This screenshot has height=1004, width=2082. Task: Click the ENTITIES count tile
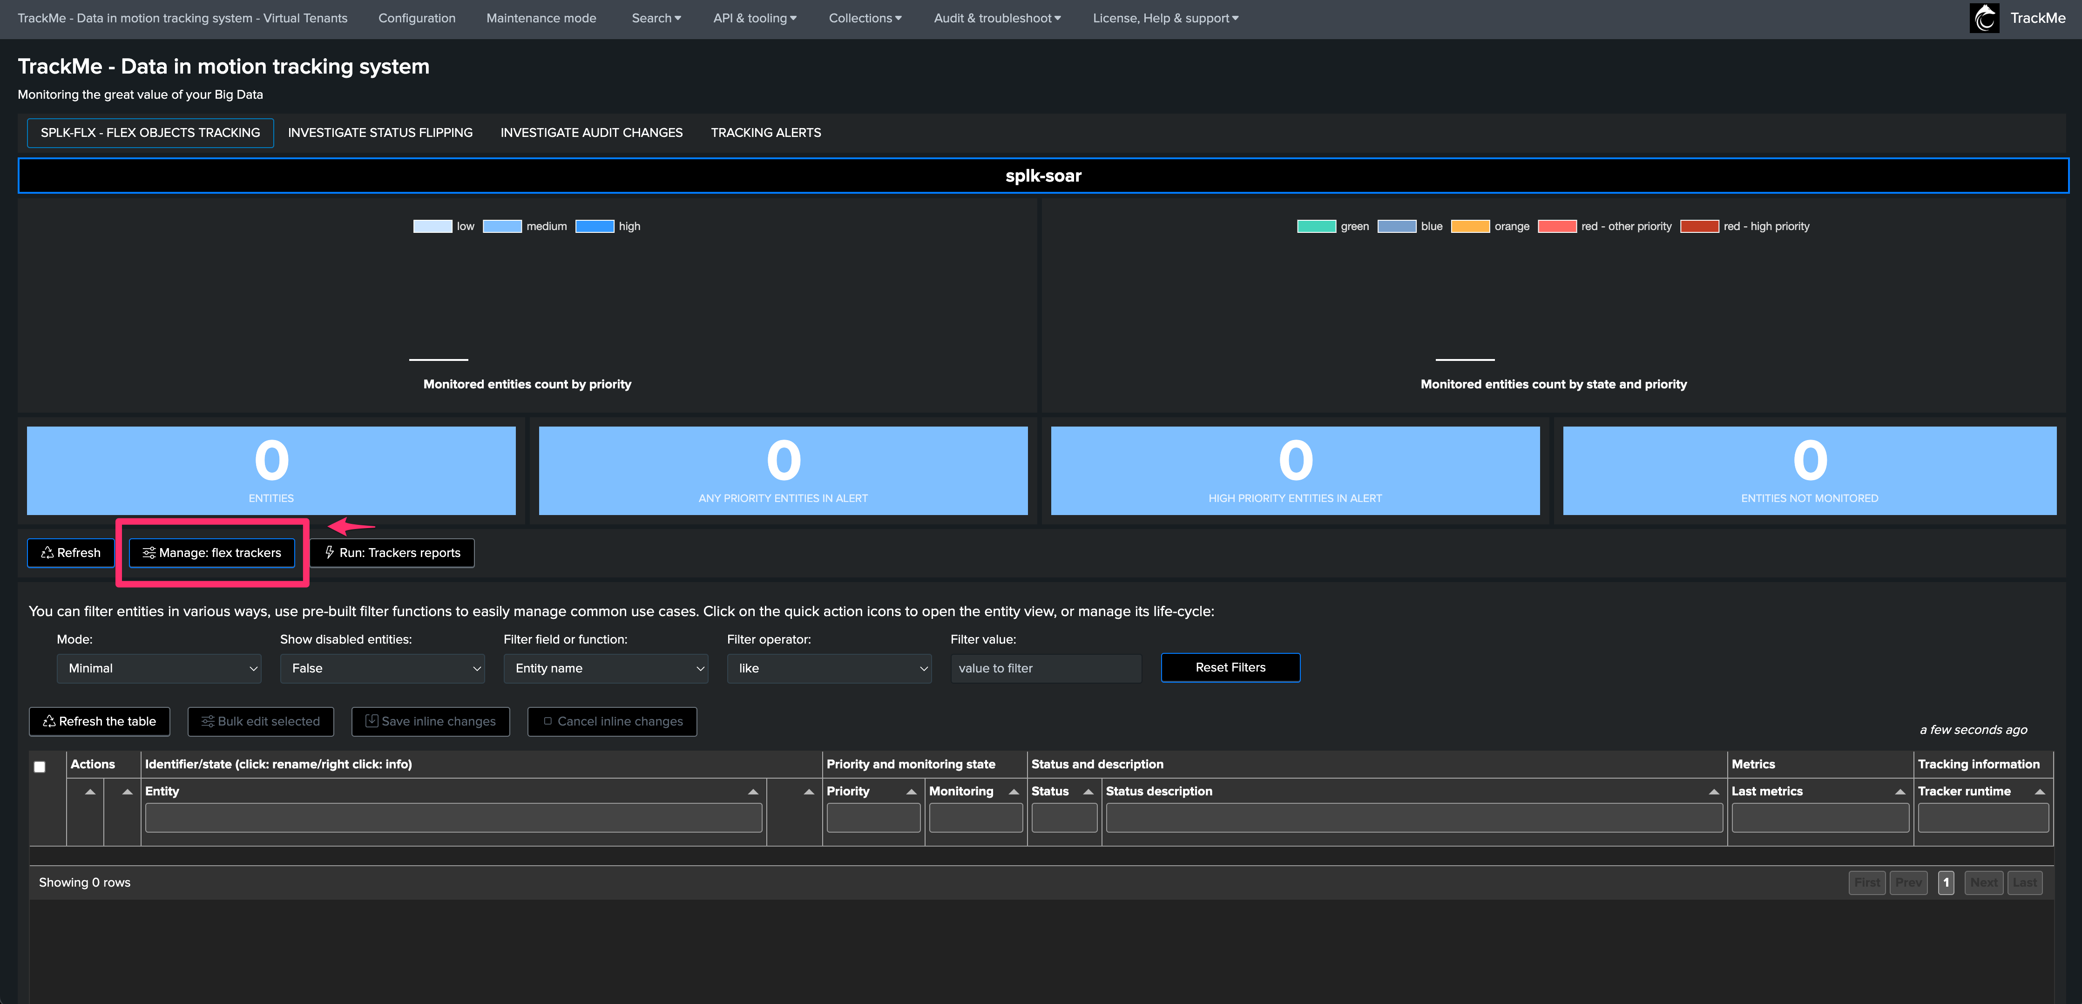tap(271, 470)
